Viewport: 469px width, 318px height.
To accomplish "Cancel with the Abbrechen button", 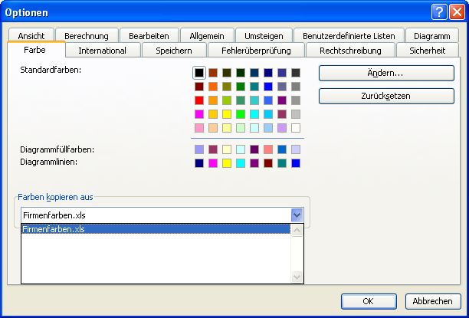I will pyautogui.click(x=432, y=300).
